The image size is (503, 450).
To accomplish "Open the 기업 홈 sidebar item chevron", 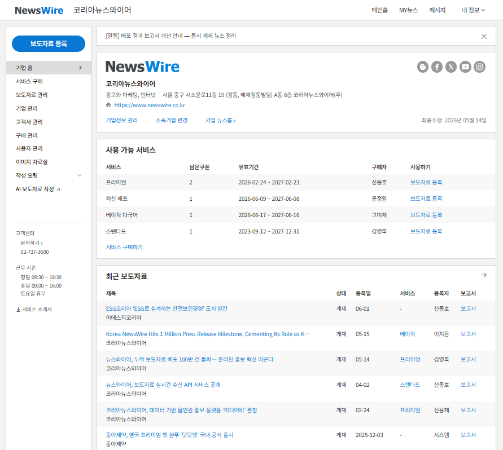I will 80,68.
